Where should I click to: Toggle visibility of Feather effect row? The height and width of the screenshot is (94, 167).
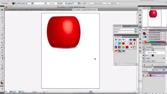click(144, 58)
